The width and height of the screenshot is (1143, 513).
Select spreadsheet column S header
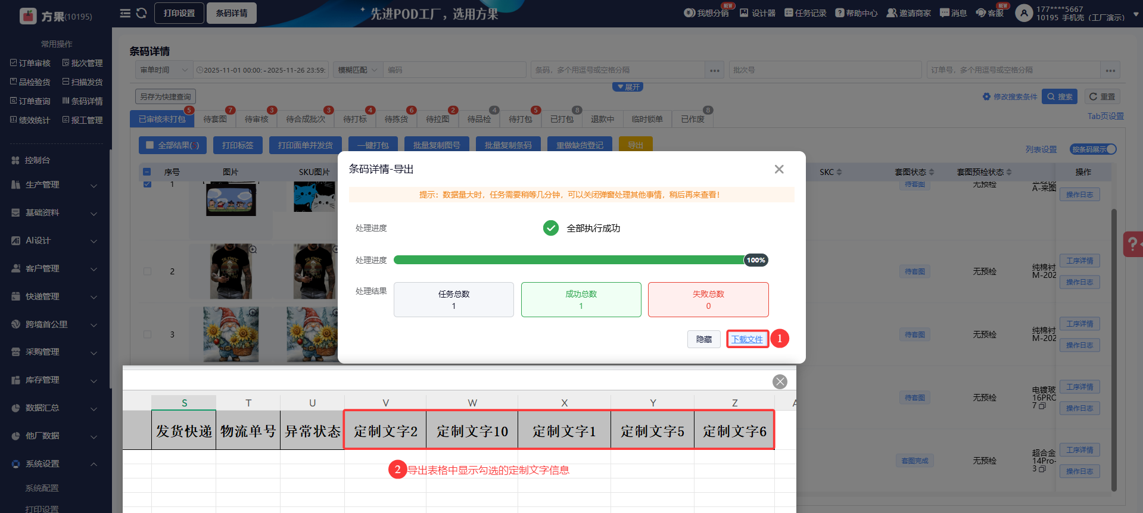tap(184, 403)
